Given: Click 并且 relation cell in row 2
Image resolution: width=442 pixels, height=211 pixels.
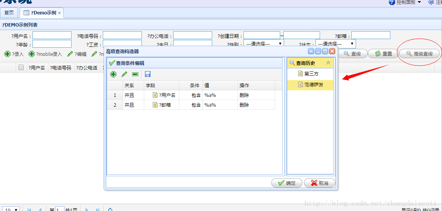Looking at the screenshot, I should pos(134,105).
